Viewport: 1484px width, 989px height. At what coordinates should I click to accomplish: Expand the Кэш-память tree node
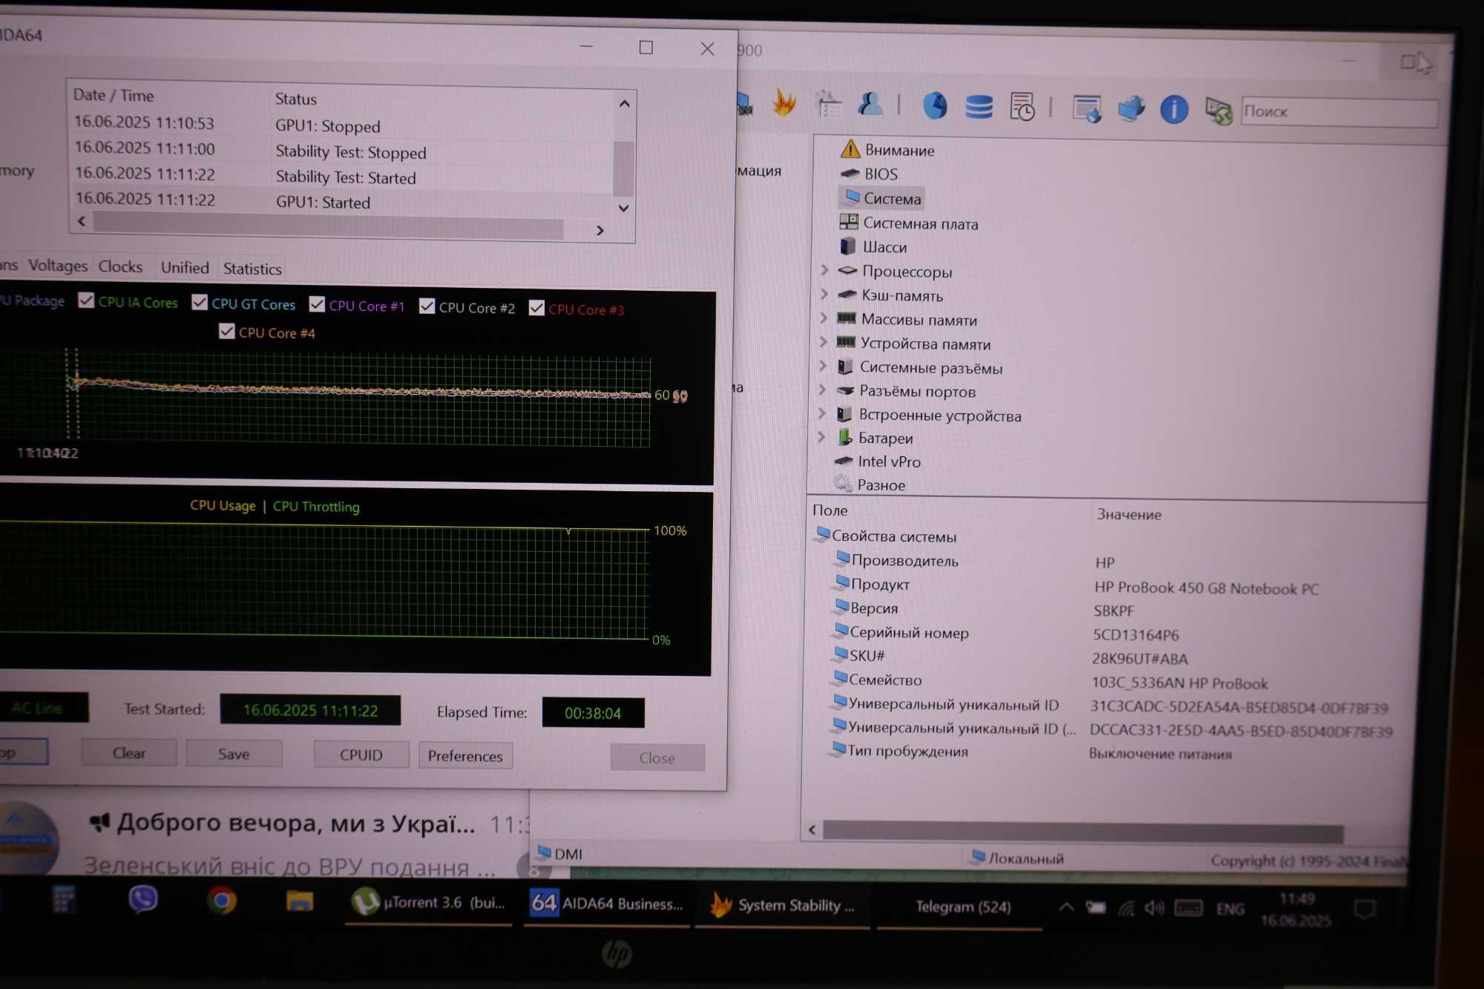point(823,295)
